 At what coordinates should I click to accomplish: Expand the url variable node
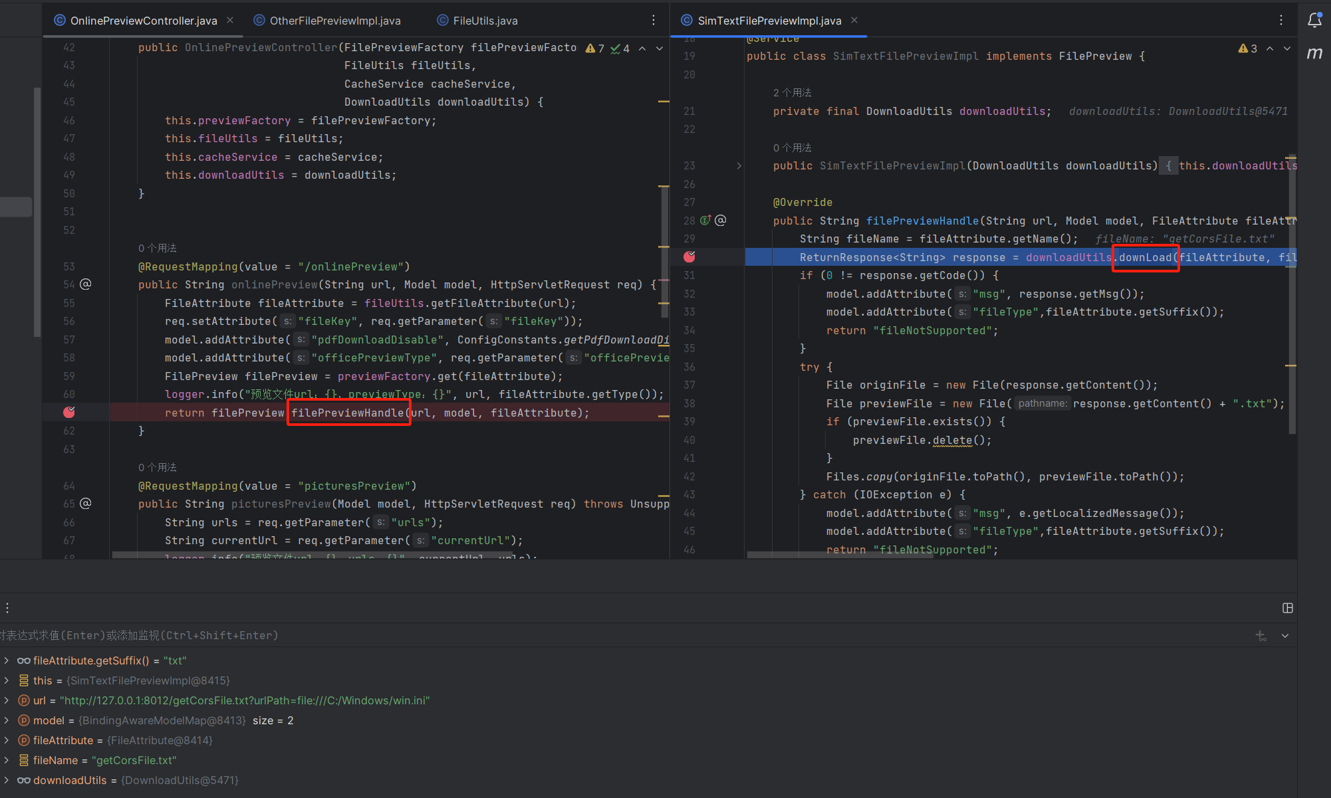(7, 700)
